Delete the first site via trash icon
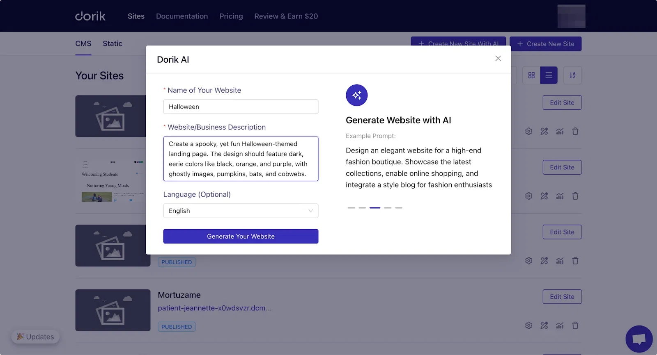 tap(575, 132)
